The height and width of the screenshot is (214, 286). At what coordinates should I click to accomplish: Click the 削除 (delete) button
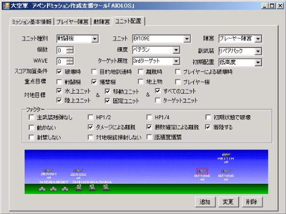point(252,202)
